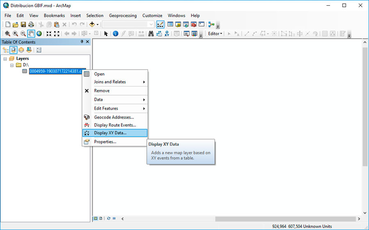Open Properties from context menu
Viewport: 369px width, 230px height.
[x=115, y=142]
